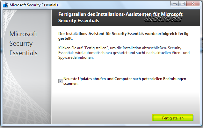The image size is (203, 128).
Task: Uncheck the Neueste Updates abrufen checkbox
Action: 60,81
